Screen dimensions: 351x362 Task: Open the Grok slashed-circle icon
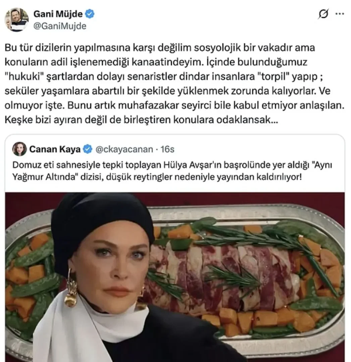pyautogui.click(x=323, y=14)
